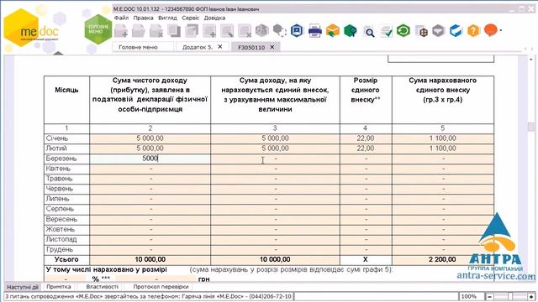This screenshot has height=302, width=538.
Task: Click the zoom out minus button
Action: pos(489,296)
